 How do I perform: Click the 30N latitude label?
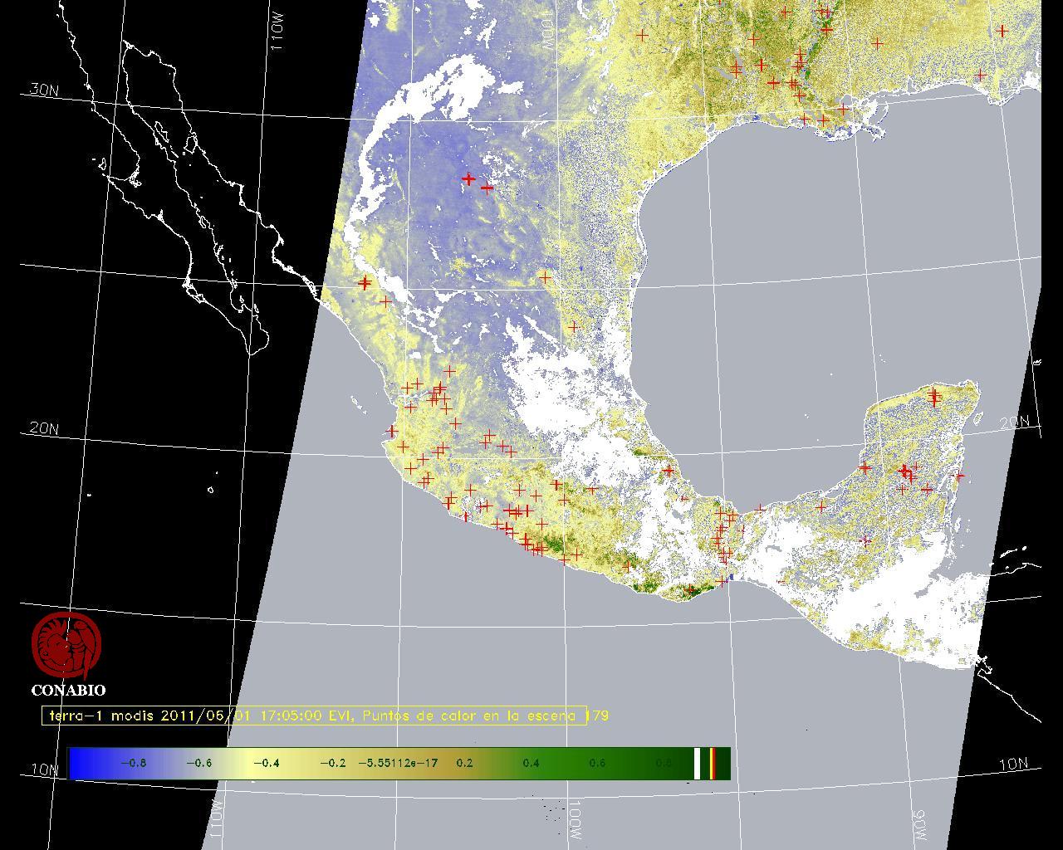tap(44, 90)
